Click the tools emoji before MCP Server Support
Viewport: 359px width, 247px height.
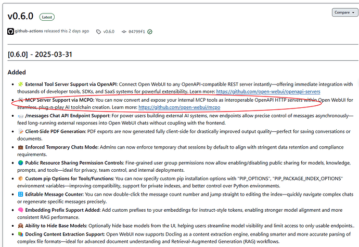tap(21, 100)
